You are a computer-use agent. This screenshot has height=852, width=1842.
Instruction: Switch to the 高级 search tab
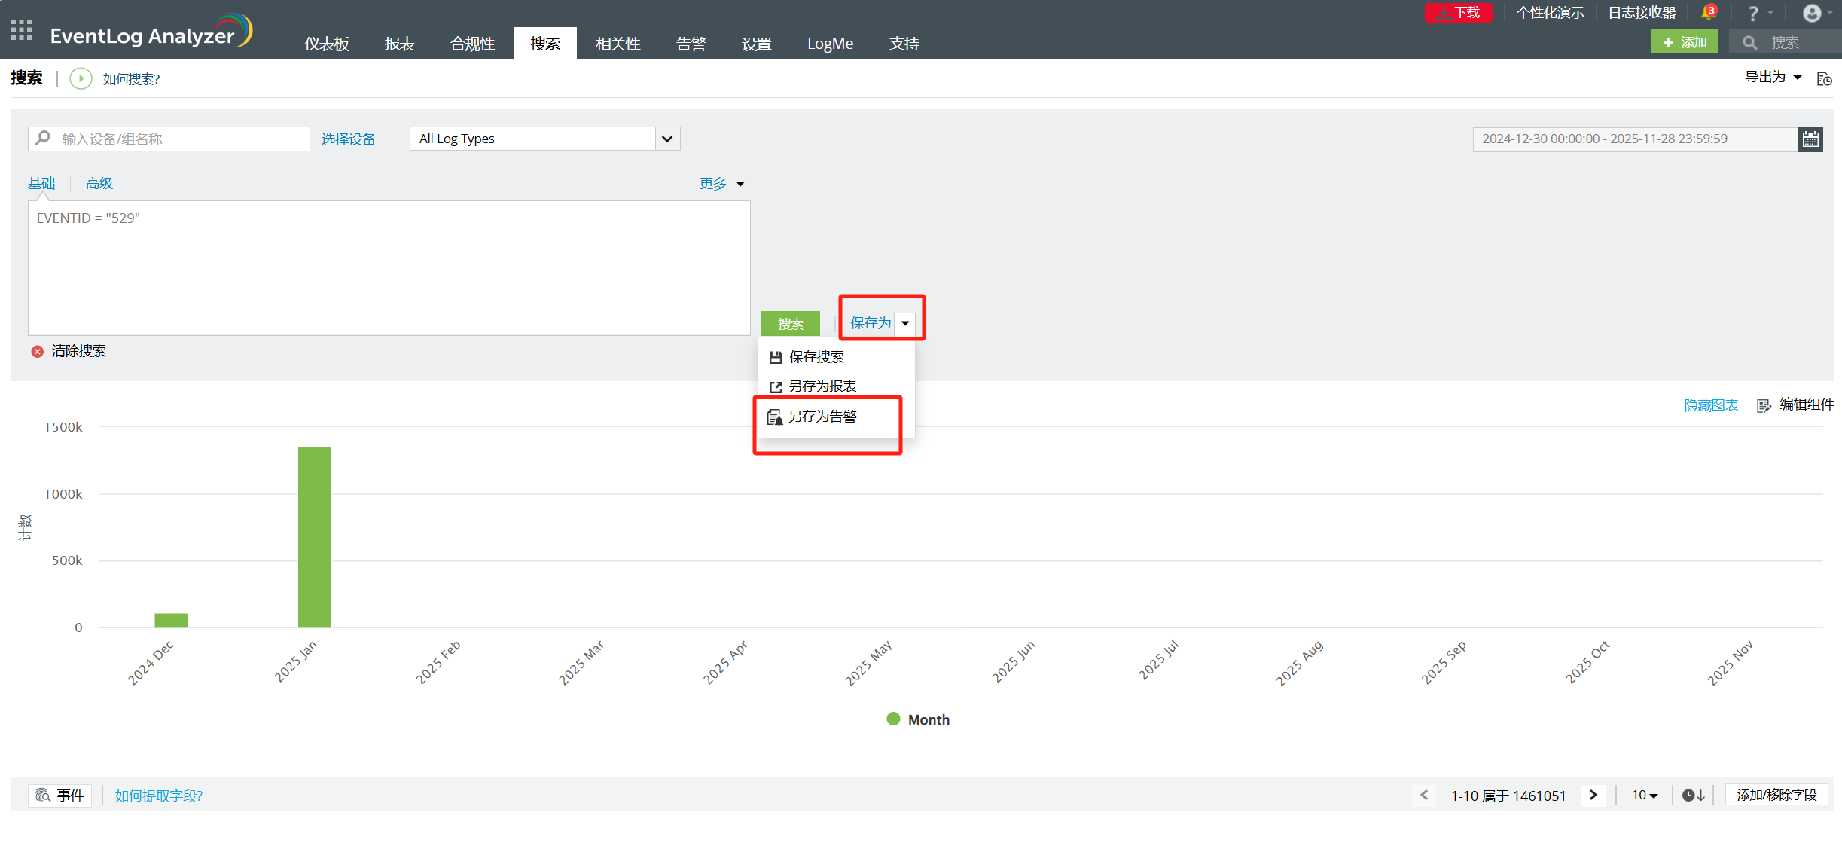tap(99, 183)
